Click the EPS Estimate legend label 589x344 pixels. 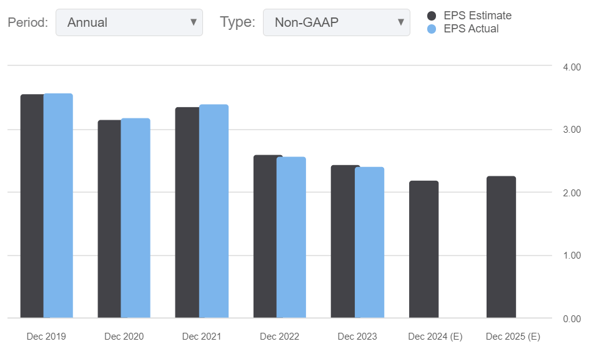[477, 16]
